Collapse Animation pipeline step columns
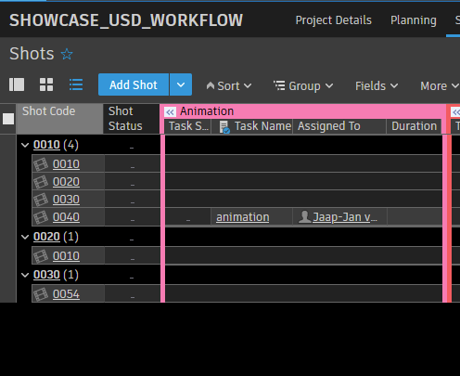 (170, 112)
